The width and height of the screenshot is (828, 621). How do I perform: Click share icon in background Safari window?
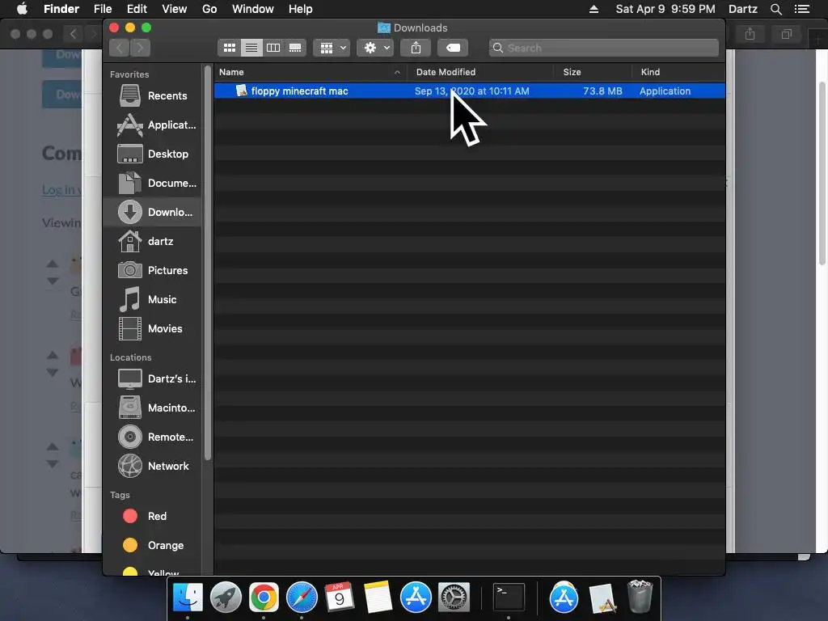click(x=750, y=34)
